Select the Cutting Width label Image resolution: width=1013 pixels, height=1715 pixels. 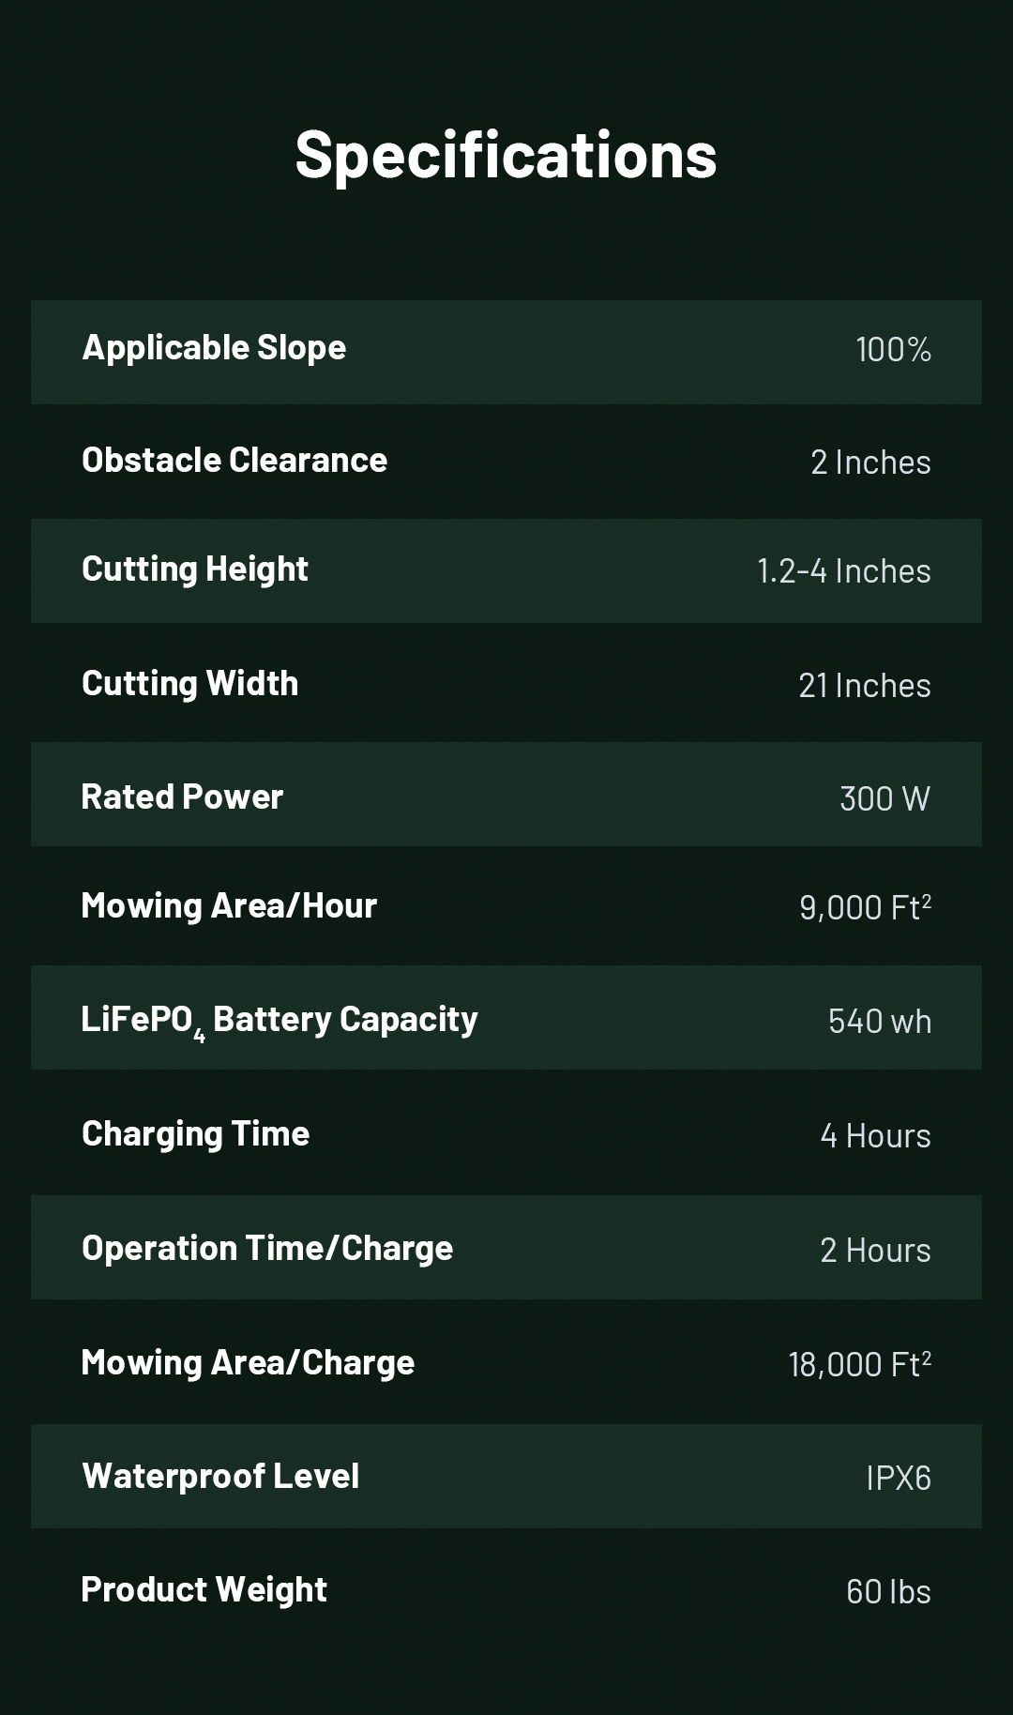point(190,684)
